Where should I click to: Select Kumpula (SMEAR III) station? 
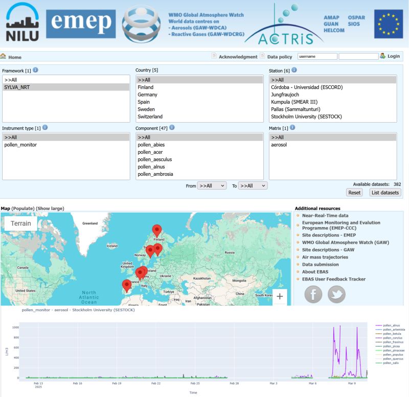pyautogui.click(x=333, y=102)
